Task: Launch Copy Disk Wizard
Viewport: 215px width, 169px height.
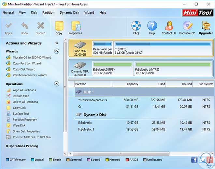Action: 24,69
